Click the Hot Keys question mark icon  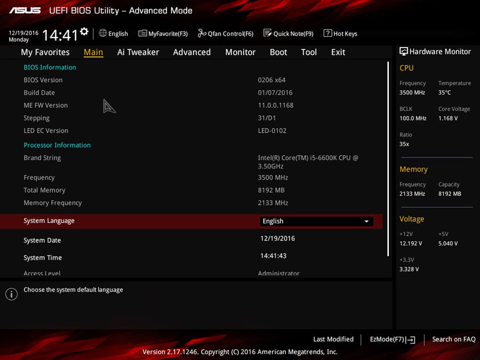[327, 33]
